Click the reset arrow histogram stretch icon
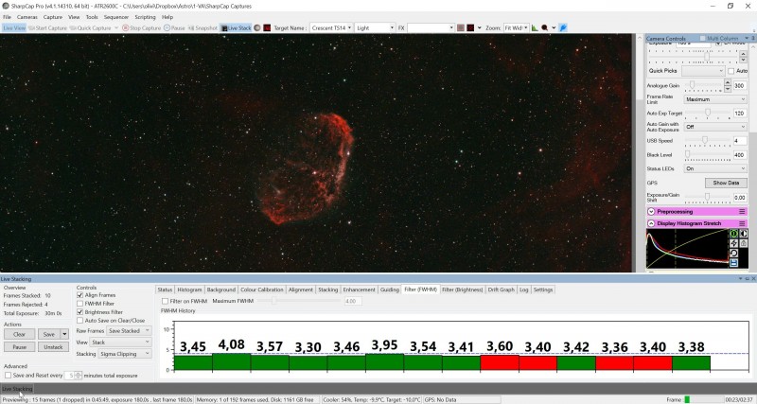Image resolution: width=757 pixels, height=404 pixels. [x=734, y=253]
